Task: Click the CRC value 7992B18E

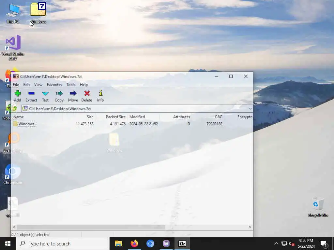Action: pos(214,124)
